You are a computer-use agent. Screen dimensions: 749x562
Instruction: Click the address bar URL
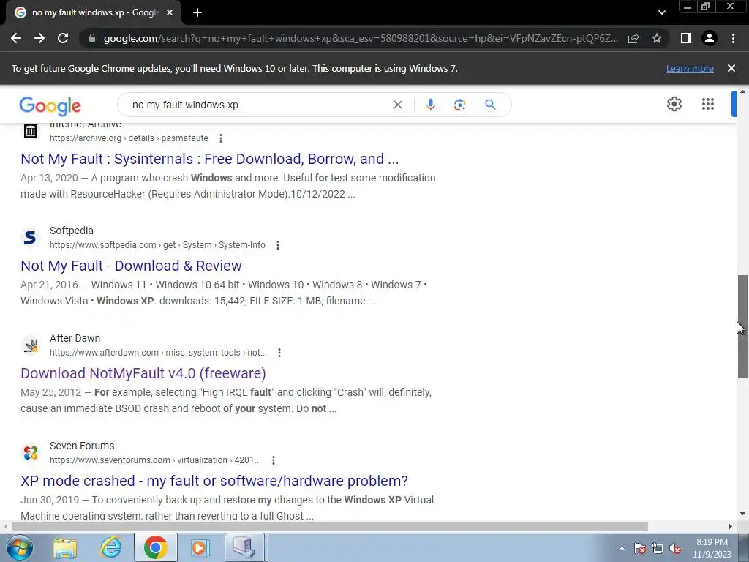361,38
